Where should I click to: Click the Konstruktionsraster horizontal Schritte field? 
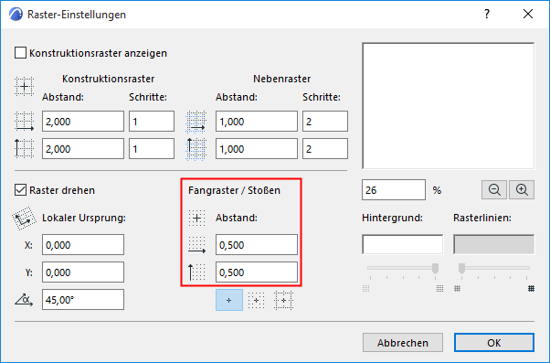point(152,122)
